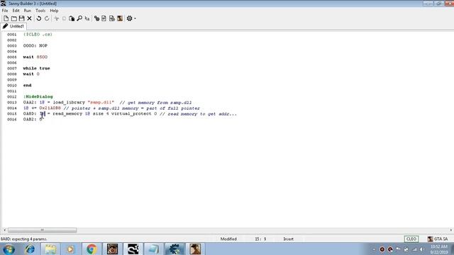Click the ':HideDialog' label line
The width and height of the screenshot is (454, 255).
[x=38, y=96]
